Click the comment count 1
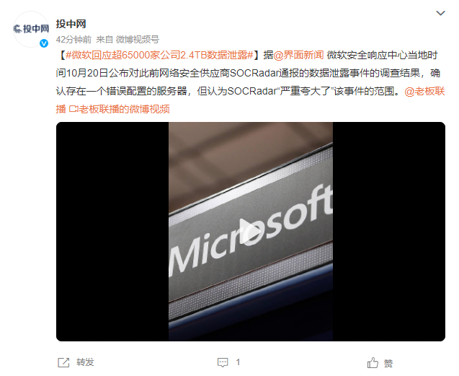 pyautogui.click(x=238, y=362)
